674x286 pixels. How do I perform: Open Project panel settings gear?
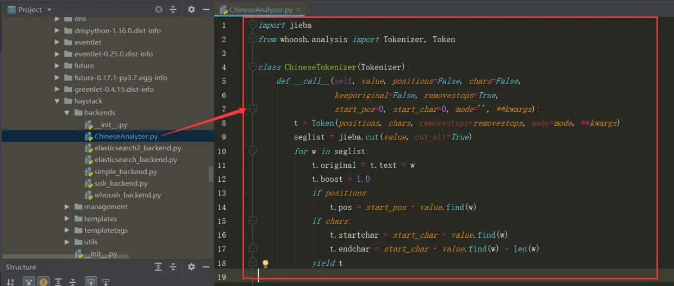point(191,10)
